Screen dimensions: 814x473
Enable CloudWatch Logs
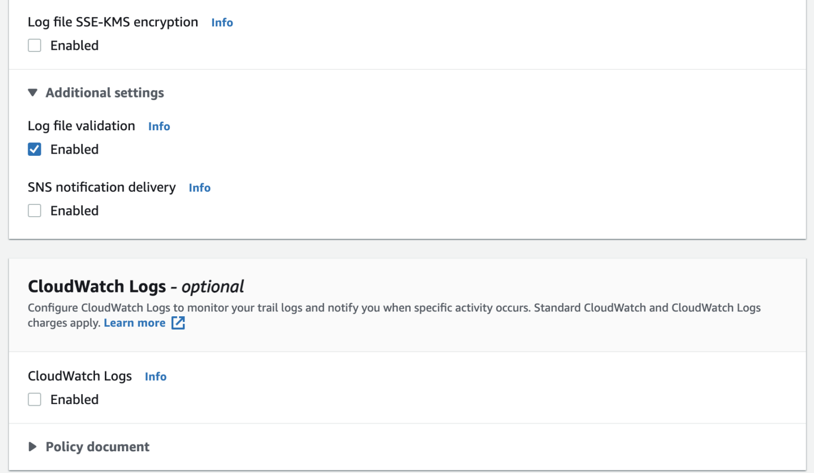[34, 399]
